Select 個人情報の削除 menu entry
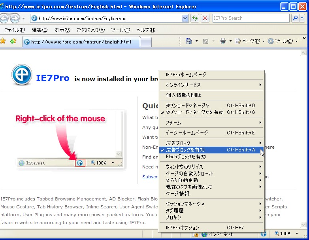This screenshot has width=309, height=240. pyautogui.click(x=211, y=95)
